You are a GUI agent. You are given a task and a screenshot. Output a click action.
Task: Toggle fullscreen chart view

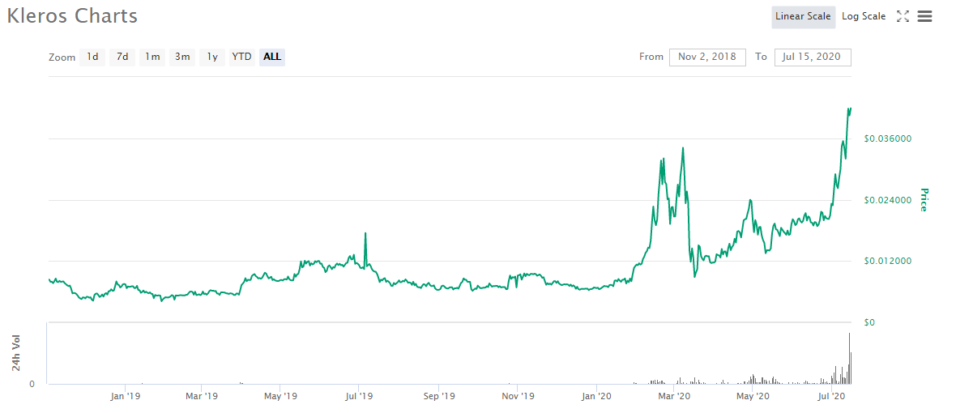point(903,16)
